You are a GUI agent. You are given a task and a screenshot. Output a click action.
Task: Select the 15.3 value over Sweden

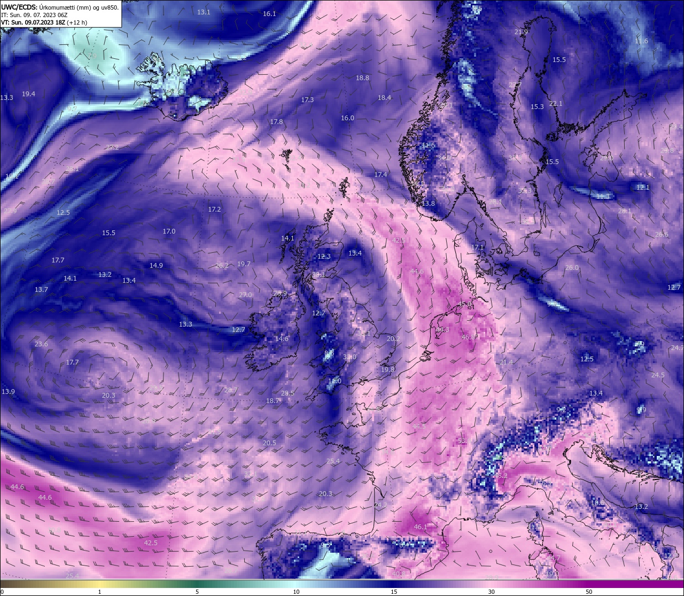tap(537, 107)
